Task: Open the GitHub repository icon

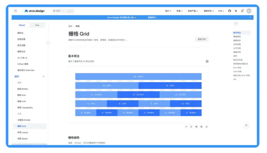Action: tap(229, 11)
